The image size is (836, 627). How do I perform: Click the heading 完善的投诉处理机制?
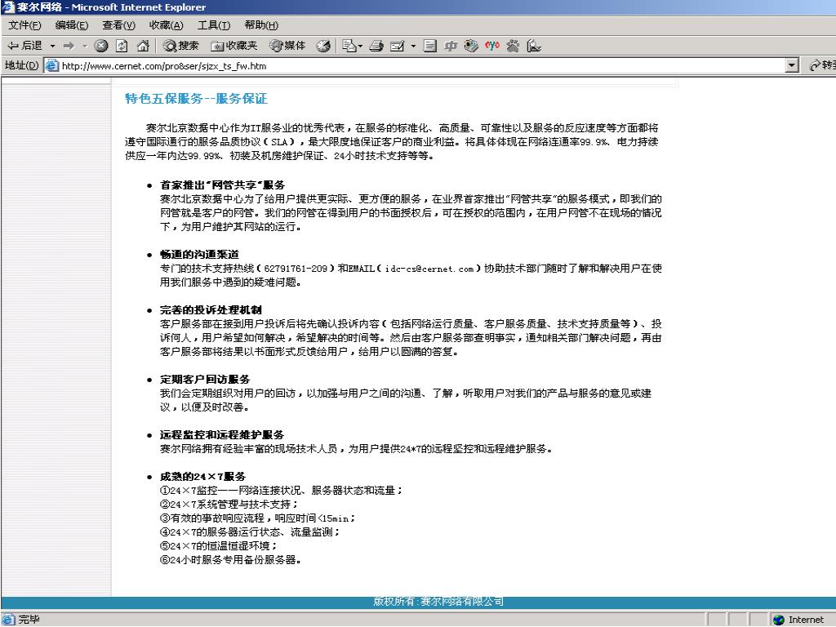(211, 309)
